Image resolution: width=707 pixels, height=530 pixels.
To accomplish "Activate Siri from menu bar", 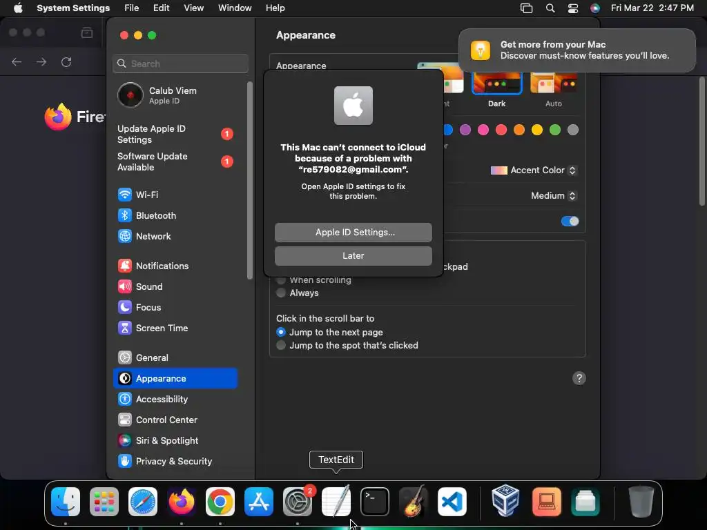I will pos(595,8).
